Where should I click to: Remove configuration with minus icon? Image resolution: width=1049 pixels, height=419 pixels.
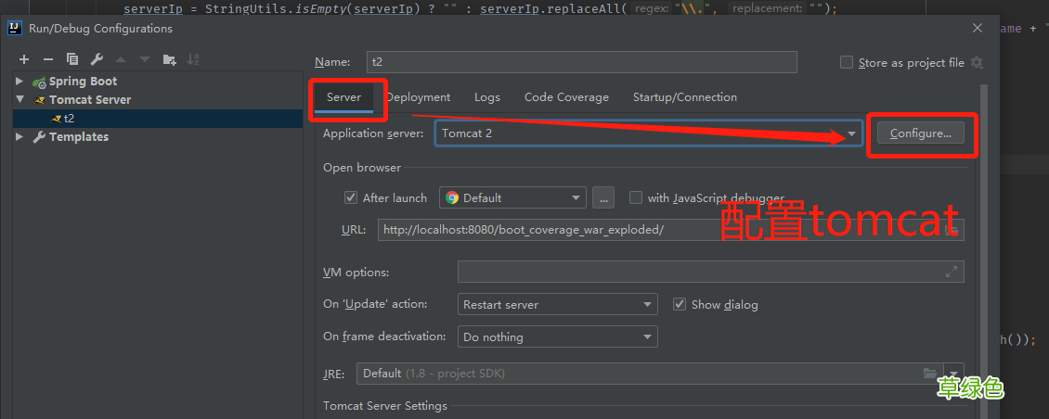48,59
